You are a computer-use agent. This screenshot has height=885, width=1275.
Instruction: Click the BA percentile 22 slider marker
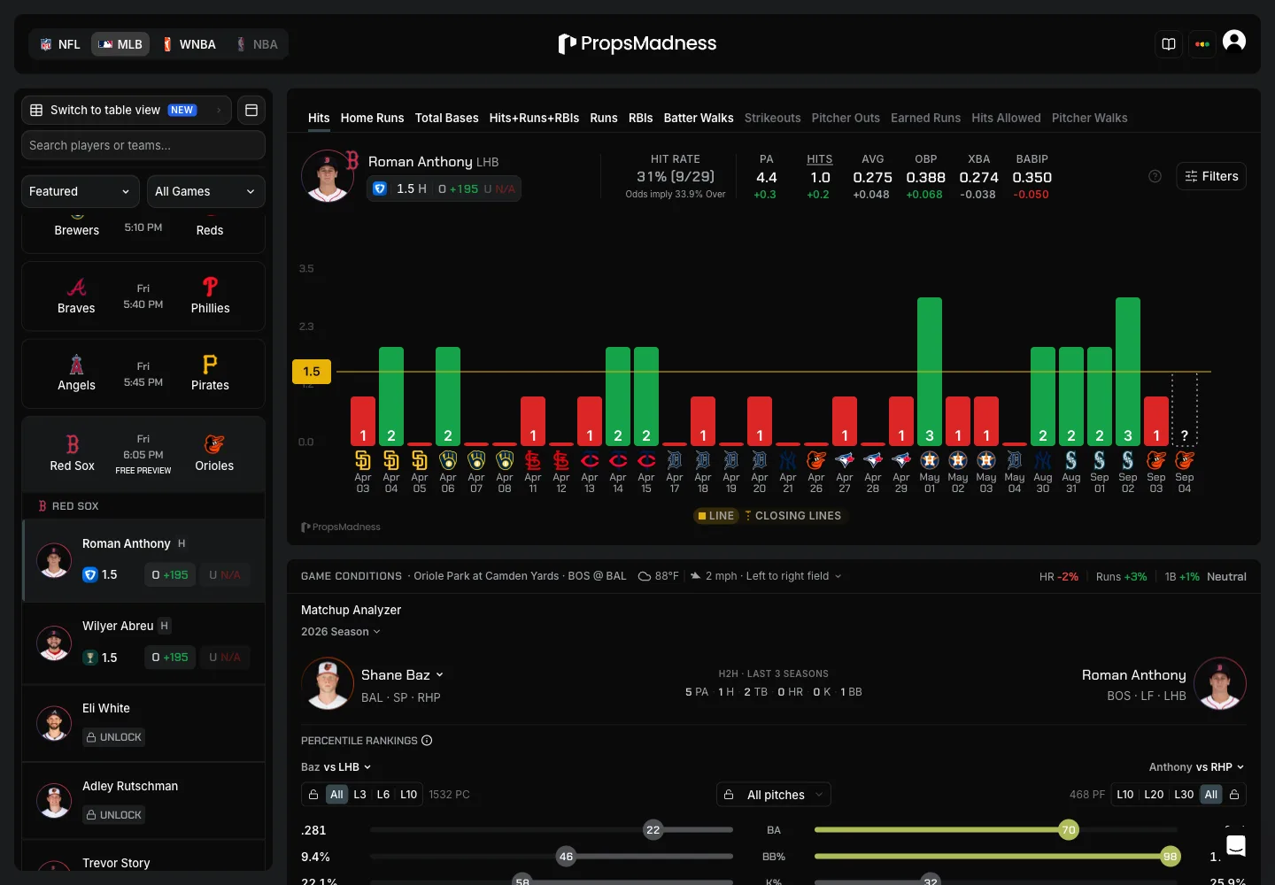pyautogui.click(x=653, y=830)
